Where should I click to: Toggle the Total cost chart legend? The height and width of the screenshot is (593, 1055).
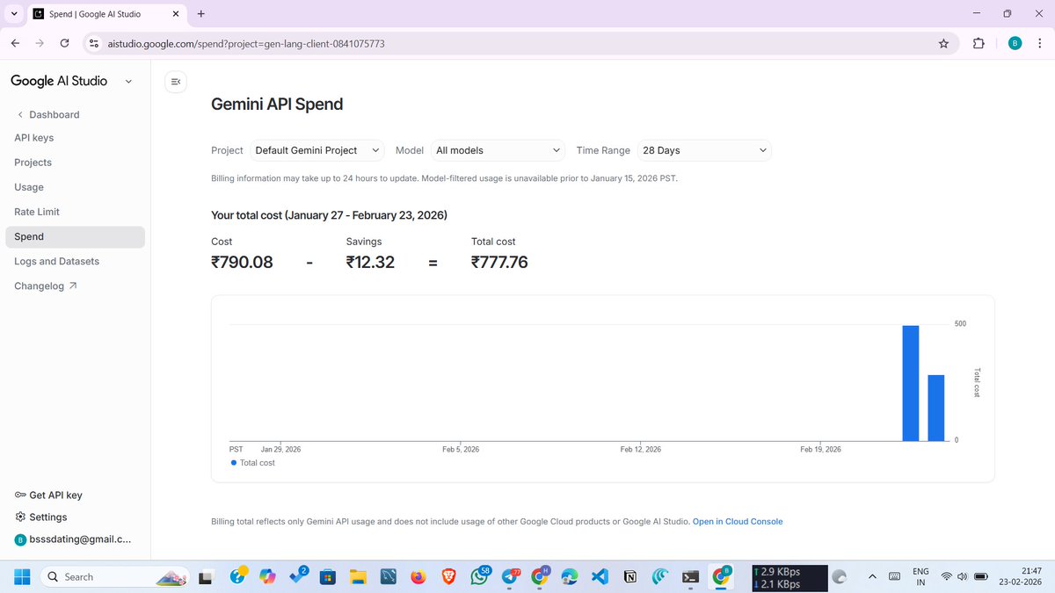pyautogui.click(x=252, y=463)
